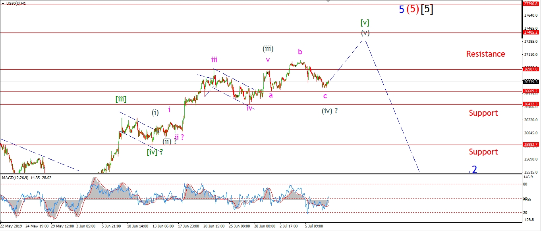This screenshot has height=231, width=541.
Task: Select the red 27405.2 price level tag
Action: [531, 32]
